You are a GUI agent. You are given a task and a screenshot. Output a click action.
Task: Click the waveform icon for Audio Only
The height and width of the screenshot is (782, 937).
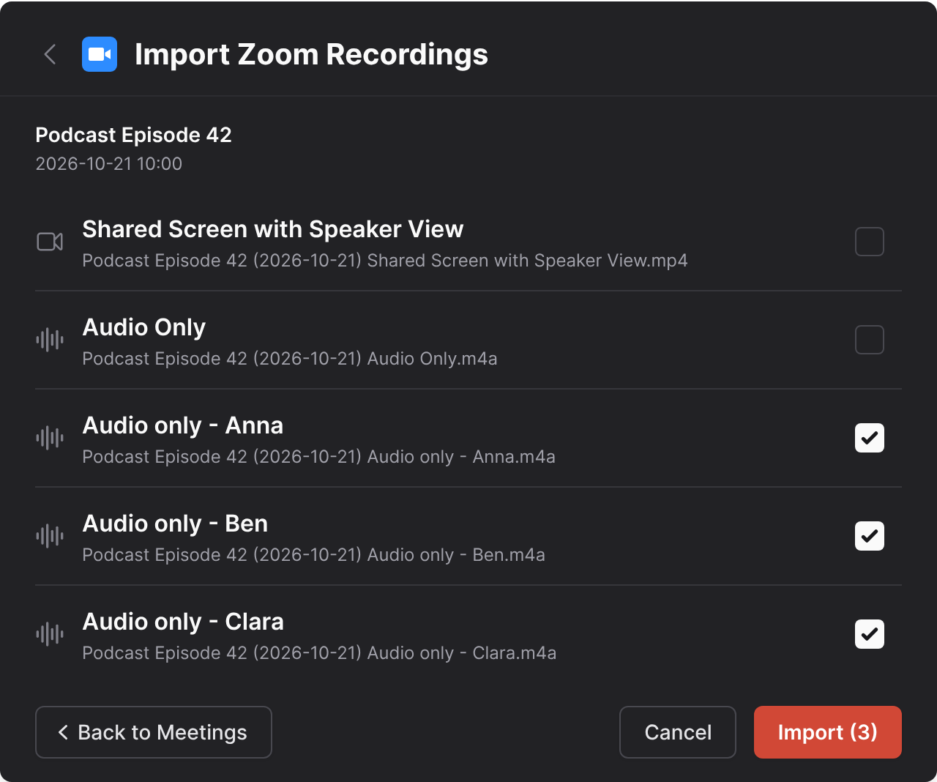click(50, 340)
